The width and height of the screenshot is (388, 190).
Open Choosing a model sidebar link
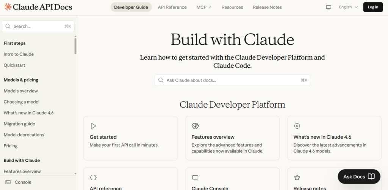[x=22, y=102]
